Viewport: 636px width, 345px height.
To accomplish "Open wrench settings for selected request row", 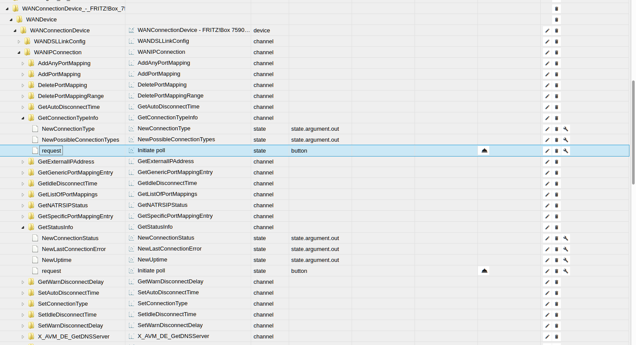I will pyautogui.click(x=566, y=151).
